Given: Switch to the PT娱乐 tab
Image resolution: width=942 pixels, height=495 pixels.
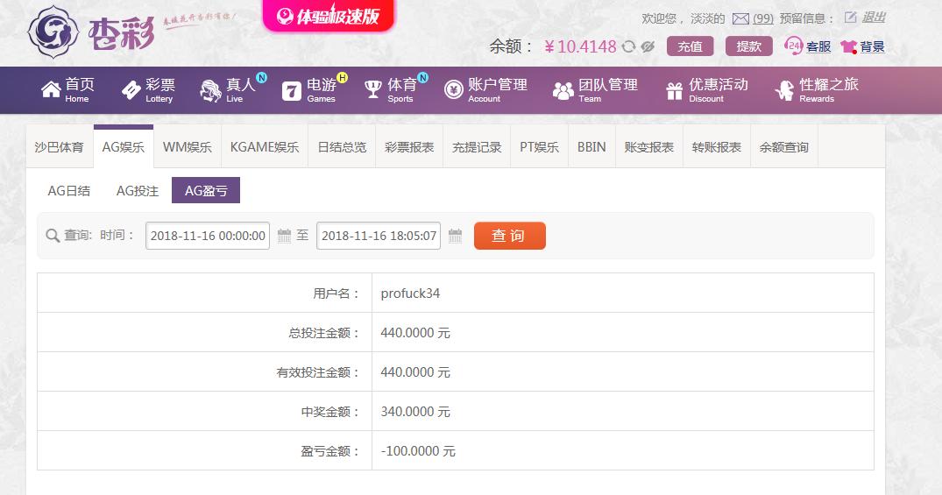Looking at the screenshot, I should click(540, 147).
